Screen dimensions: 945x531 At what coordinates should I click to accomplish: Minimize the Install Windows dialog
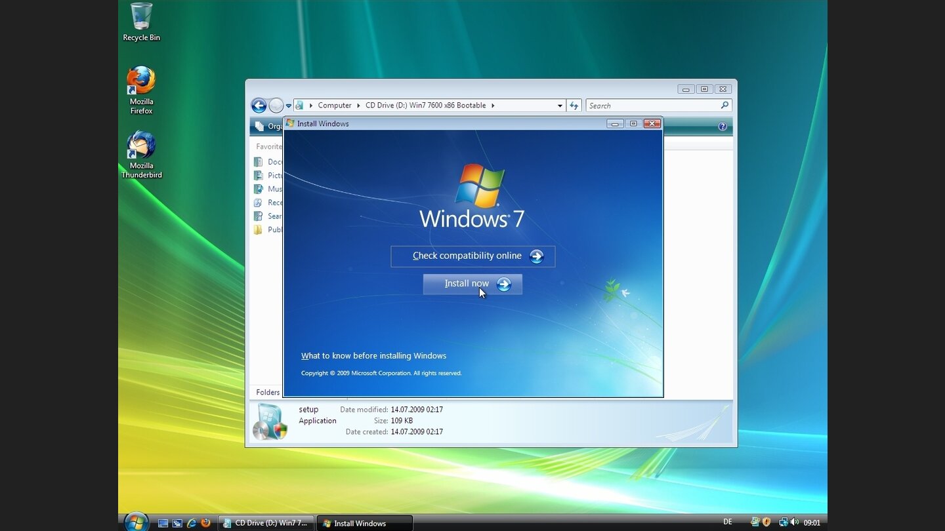(x=615, y=123)
